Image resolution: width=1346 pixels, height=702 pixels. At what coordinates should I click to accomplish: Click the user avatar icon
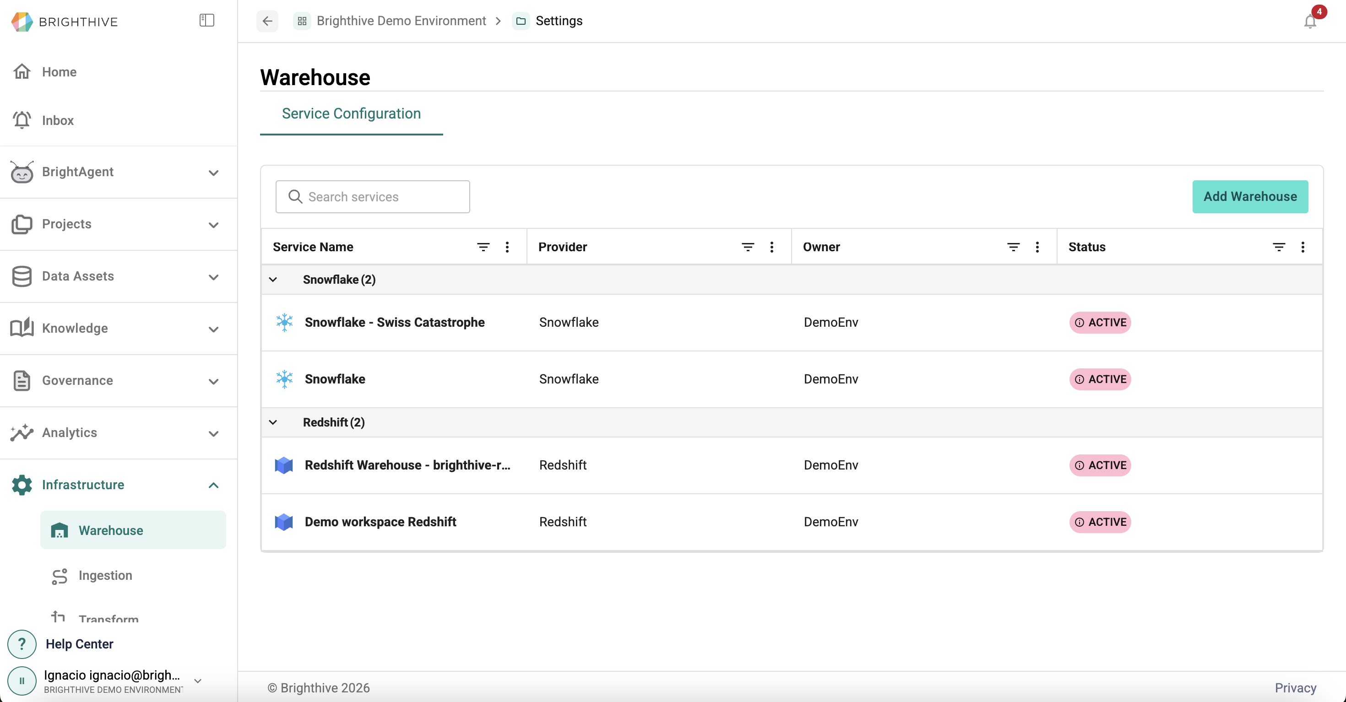tap(22, 680)
